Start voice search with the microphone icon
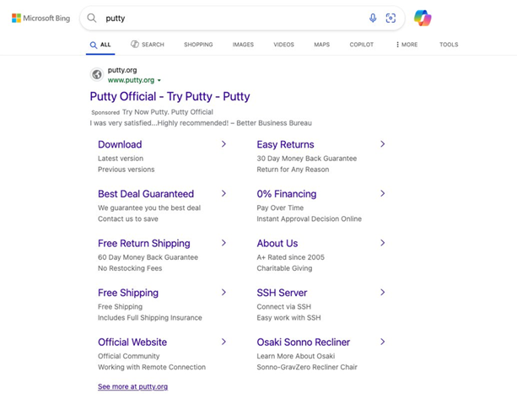This screenshot has height=399, width=517. [373, 19]
